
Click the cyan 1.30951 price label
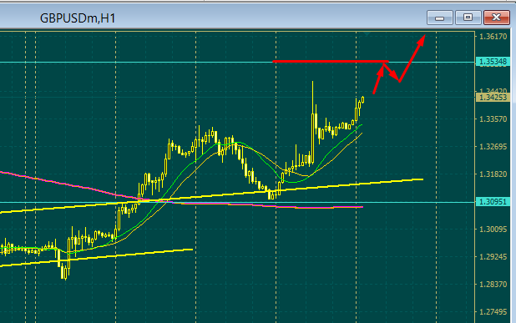[493, 202]
